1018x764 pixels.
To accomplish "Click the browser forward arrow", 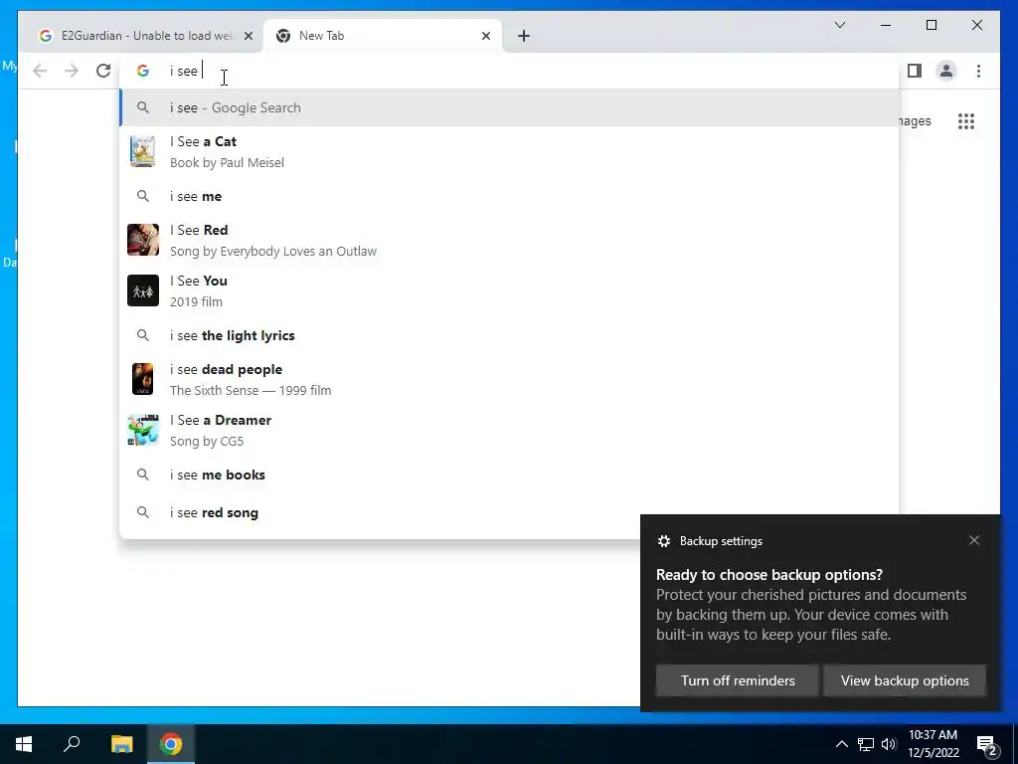I will (72, 71).
